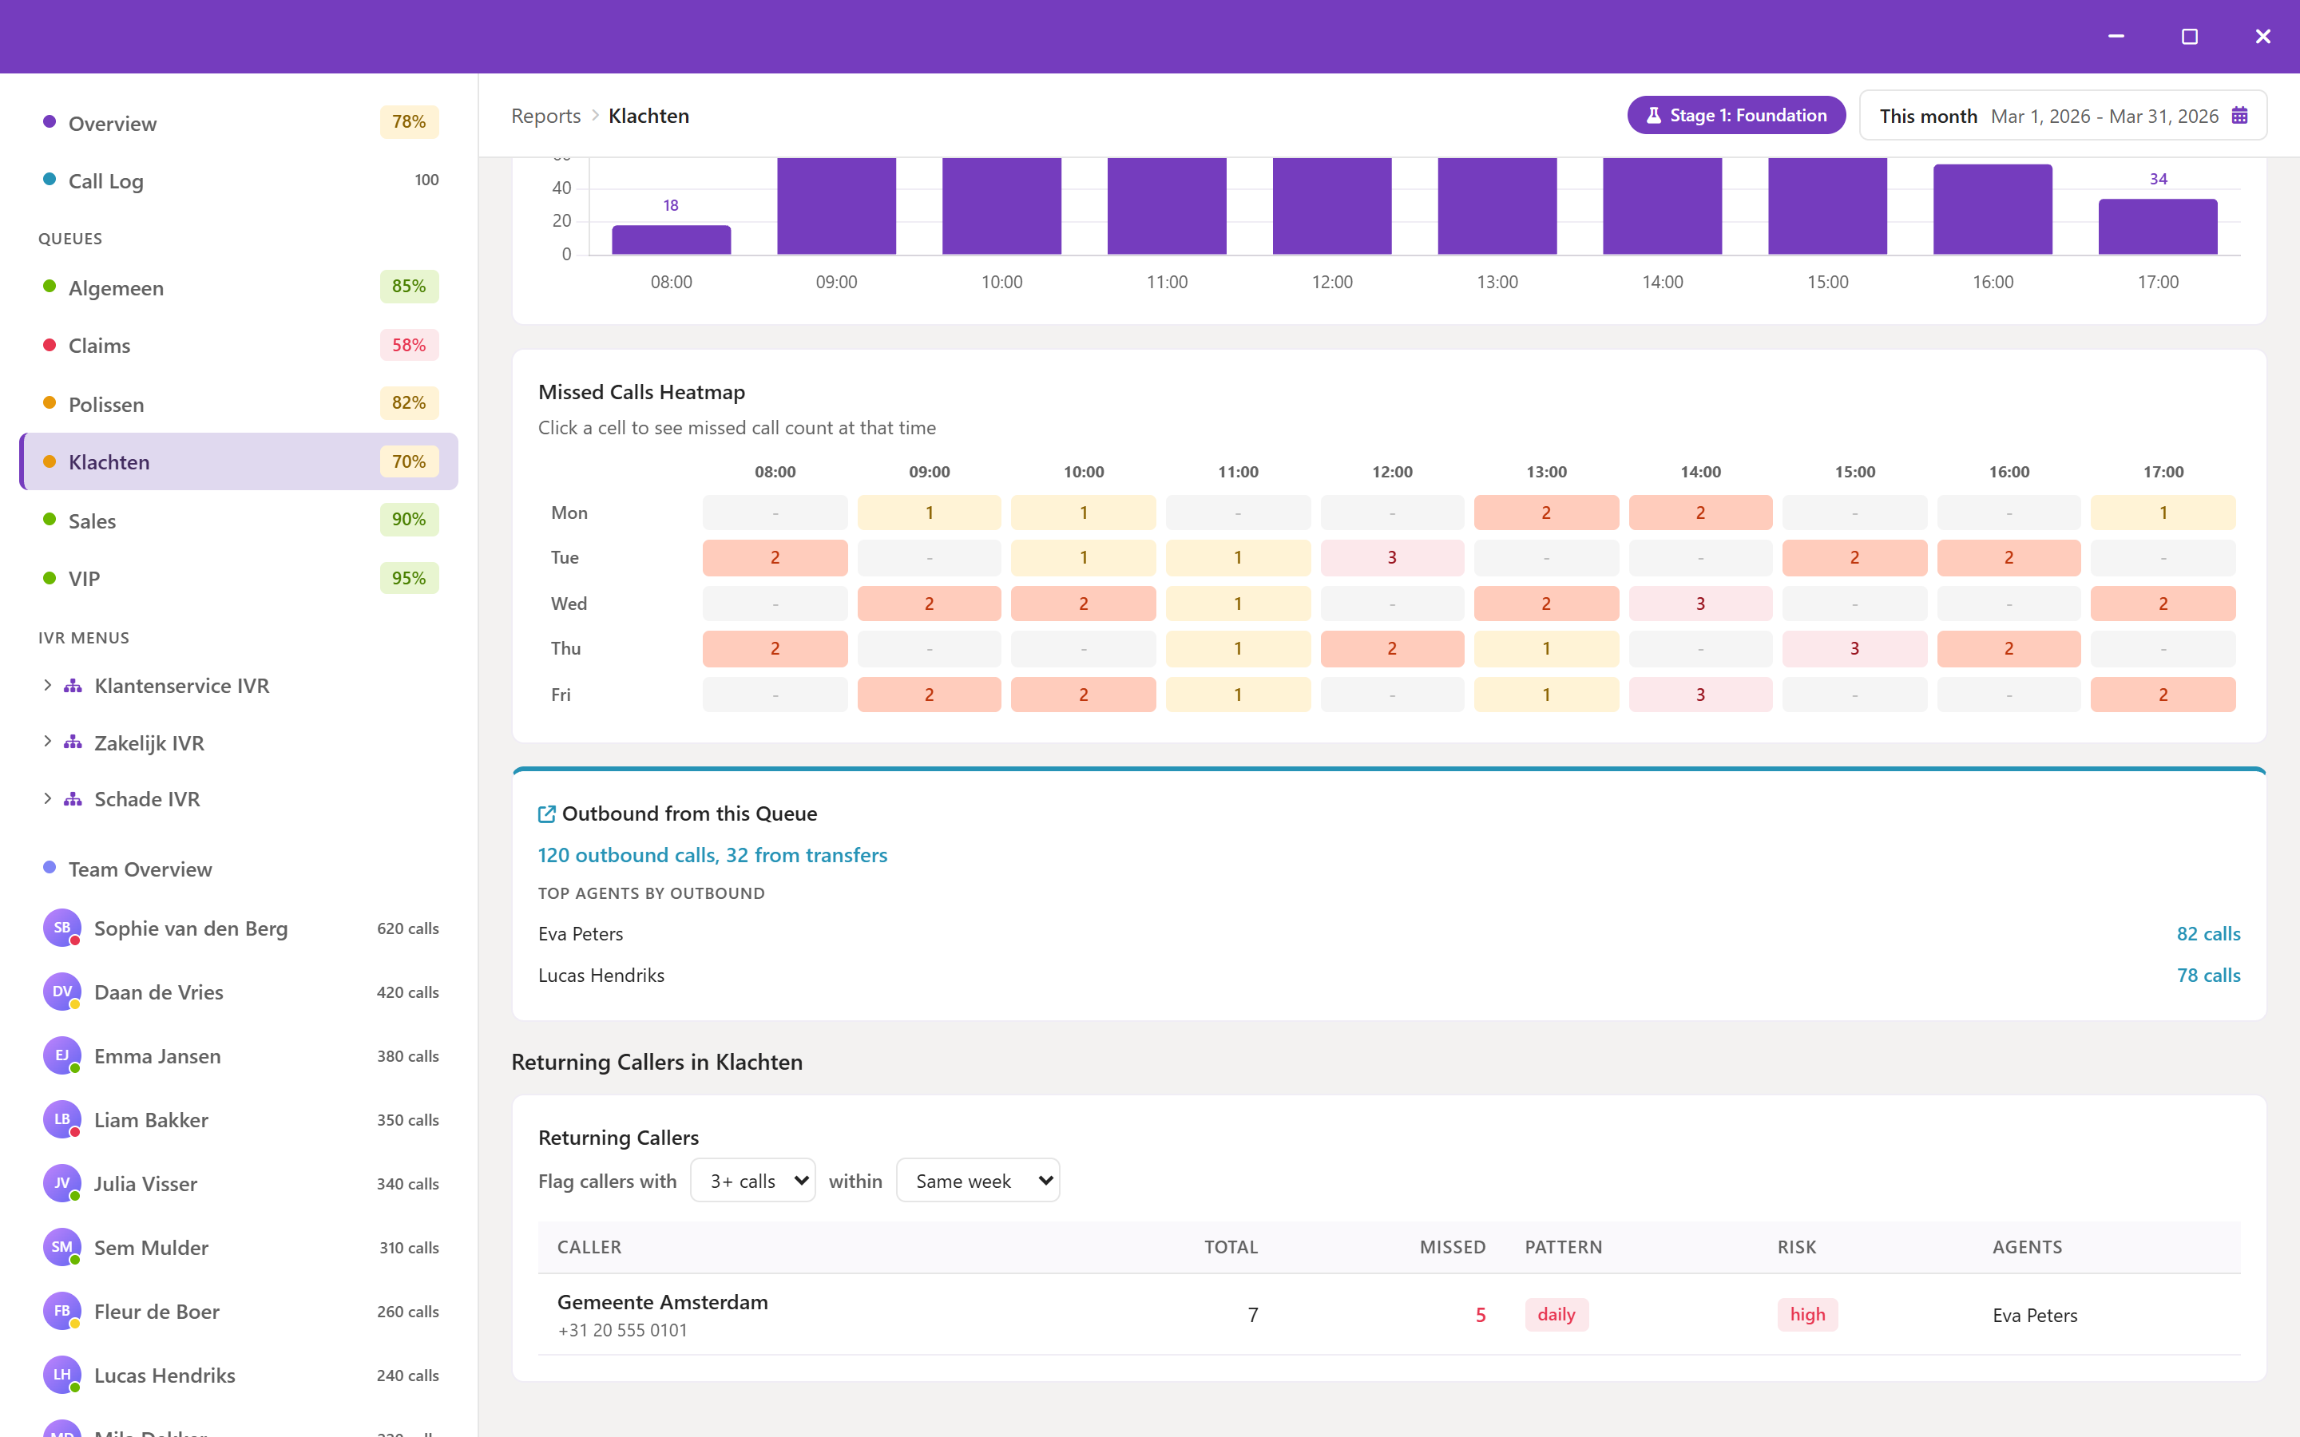Viewport: 2300px width, 1437px height.
Task: Click the Zakelijk IVR tree icon
Action: (x=73, y=742)
